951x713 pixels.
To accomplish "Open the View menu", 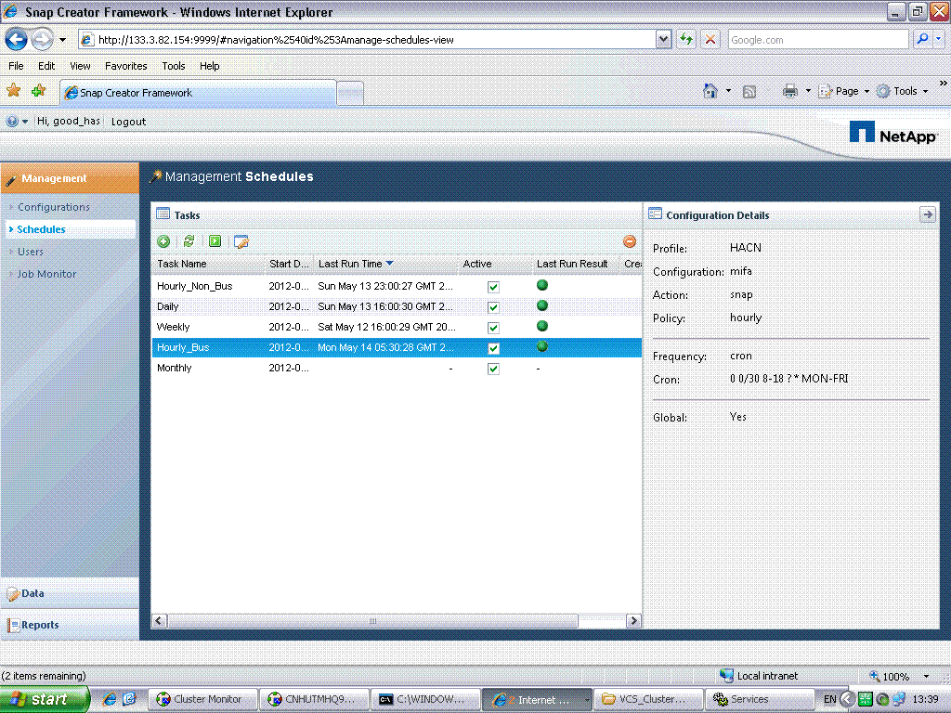I will [x=80, y=66].
